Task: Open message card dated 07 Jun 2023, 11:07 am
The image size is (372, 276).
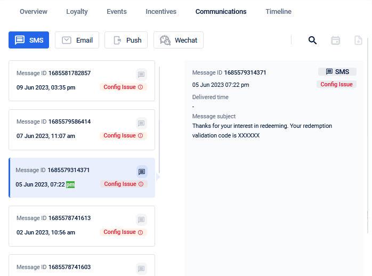Action: pyautogui.click(x=82, y=129)
